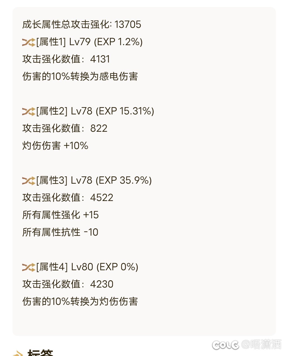Select the 成长属性总攻击强化 13705 line
Screen dimensions: 287x356
[82, 25]
